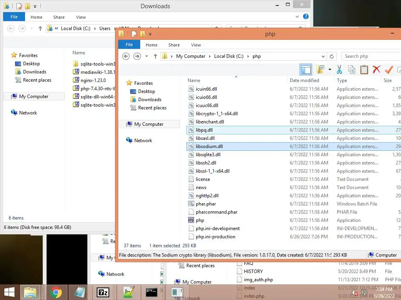Select Downloads in php window Favorites

pyautogui.click(x=150, y=100)
